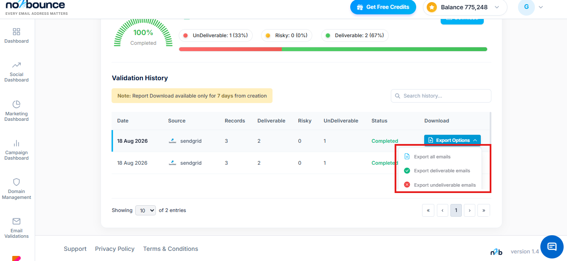Open the Social Dashboard trend icon
Screen dimensions: 567x261
16,65
